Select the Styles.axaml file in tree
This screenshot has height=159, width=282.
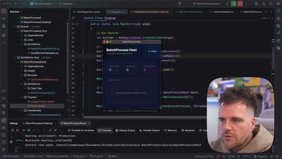point(37,106)
